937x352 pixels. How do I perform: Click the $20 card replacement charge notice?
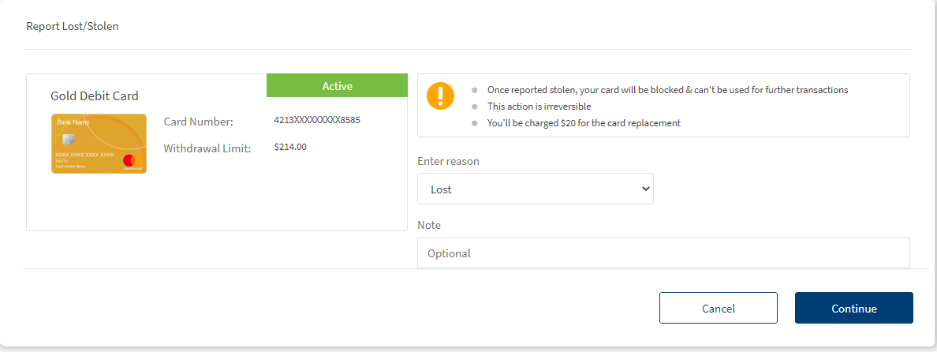tap(584, 123)
